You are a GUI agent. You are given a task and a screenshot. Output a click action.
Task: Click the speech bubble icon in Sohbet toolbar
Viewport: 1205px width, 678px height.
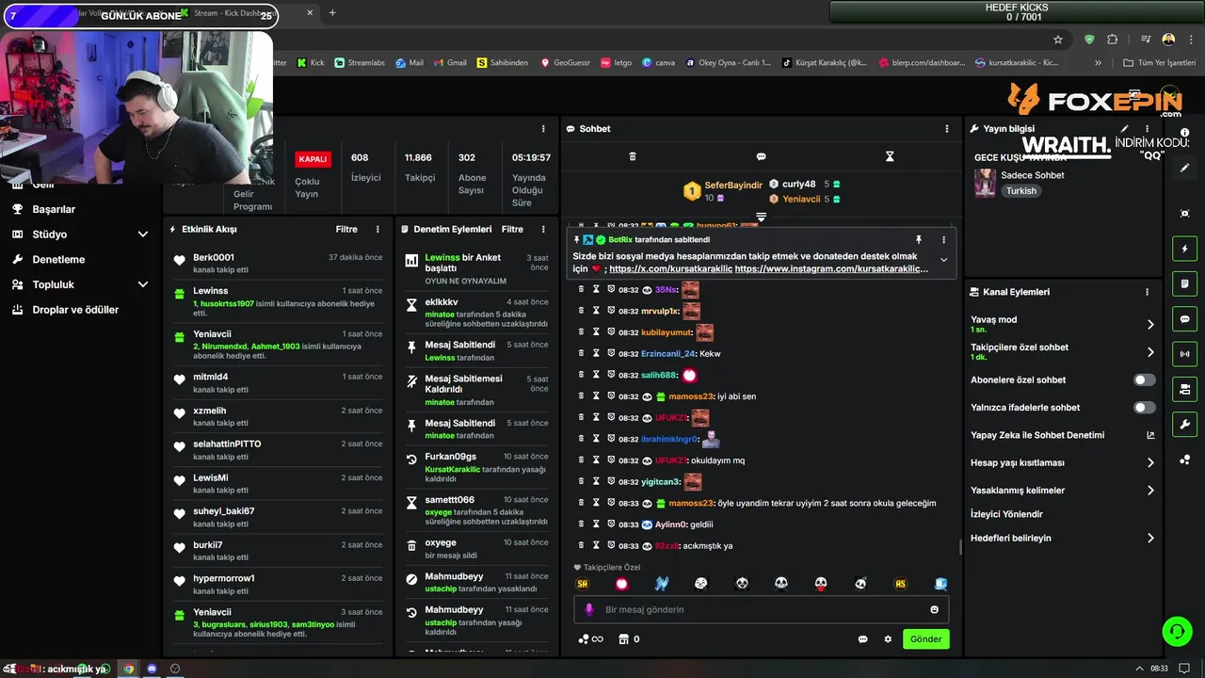tap(761, 156)
